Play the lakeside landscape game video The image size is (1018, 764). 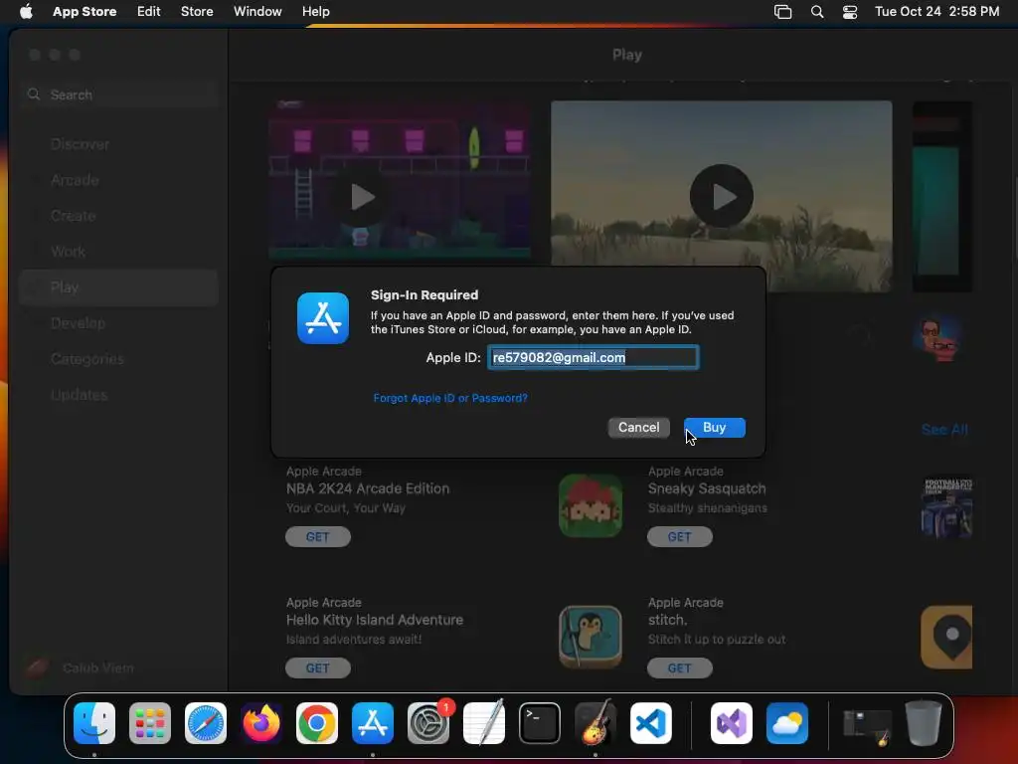[x=722, y=196]
